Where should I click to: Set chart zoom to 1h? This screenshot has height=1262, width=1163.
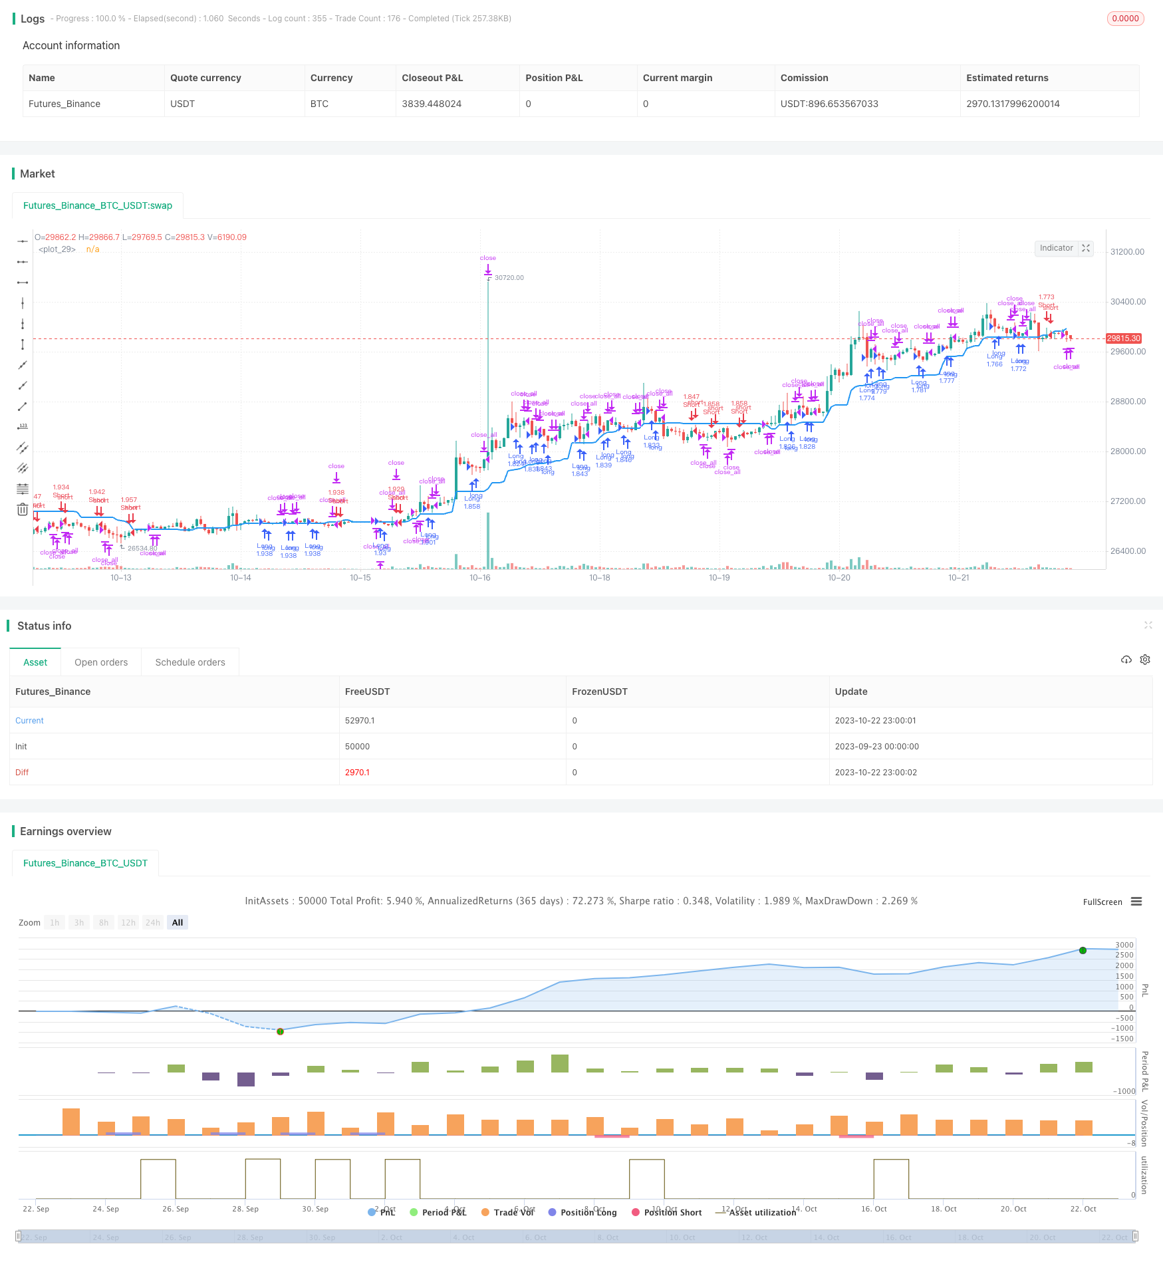[55, 922]
